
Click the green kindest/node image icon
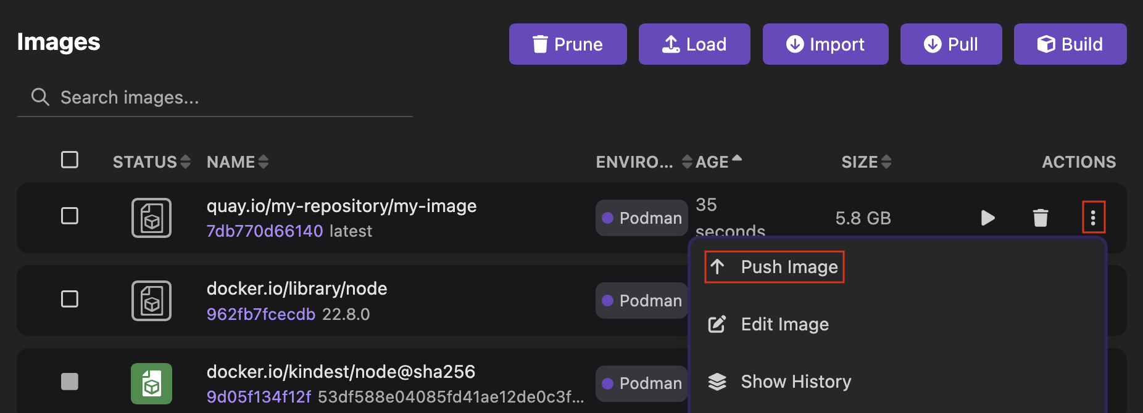coord(151,383)
